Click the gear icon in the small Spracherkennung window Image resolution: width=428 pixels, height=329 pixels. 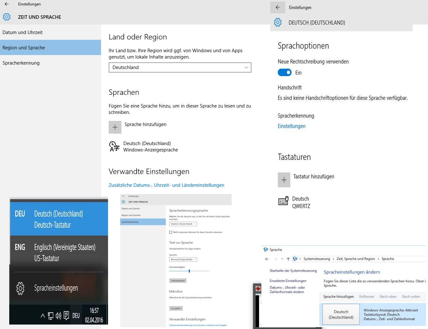pyautogui.click(x=124, y=202)
